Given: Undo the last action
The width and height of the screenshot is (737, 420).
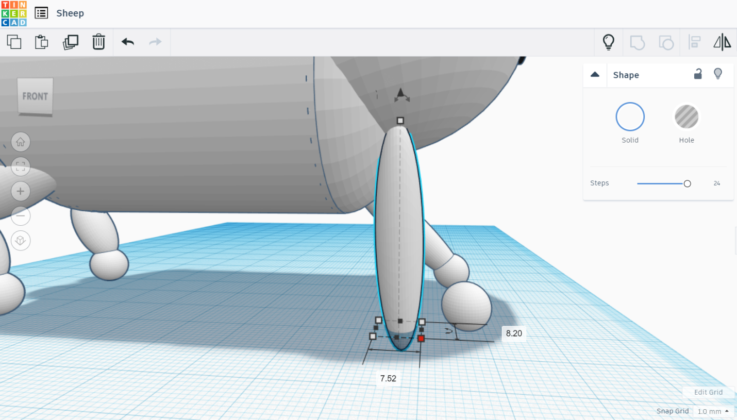Looking at the screenshot, I should pos(127,42).
